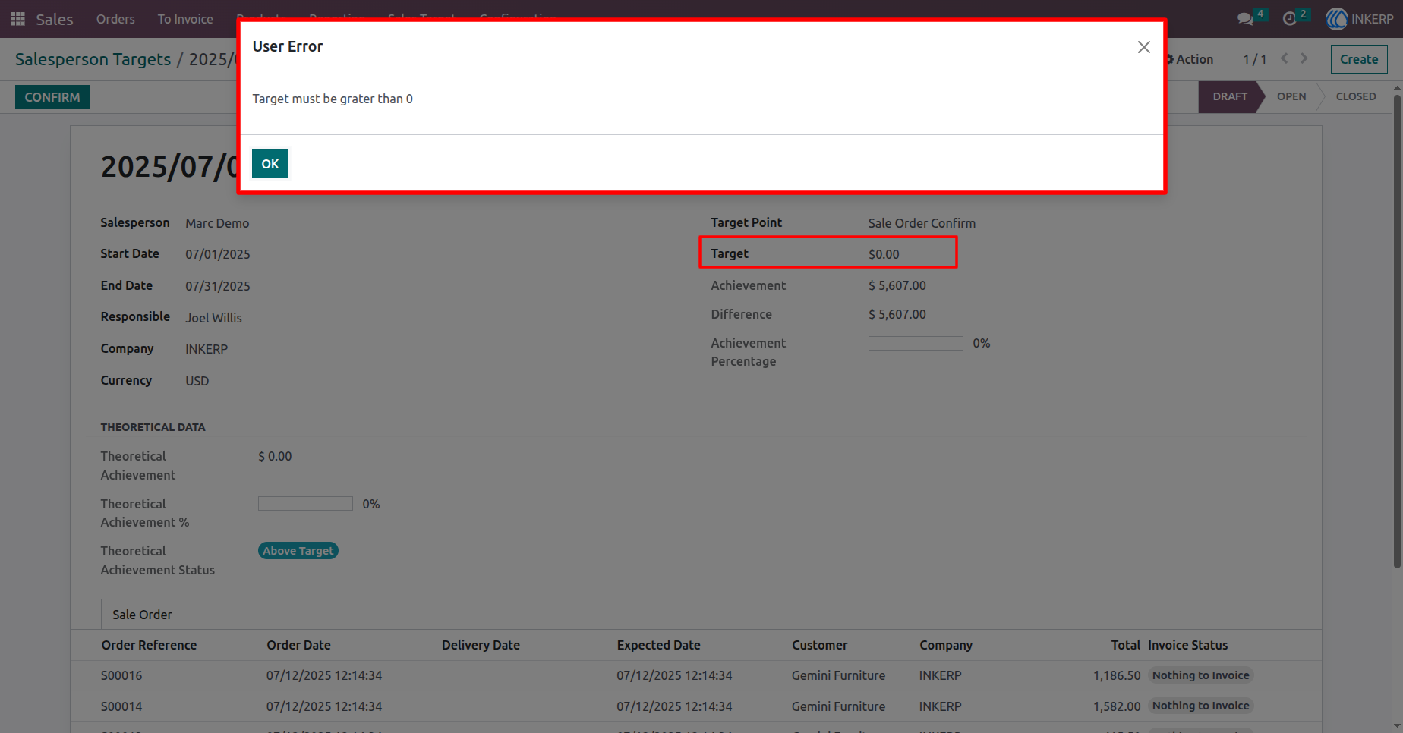Click the Above Target status badge
1403x733 pixels.
coord(298,551)
